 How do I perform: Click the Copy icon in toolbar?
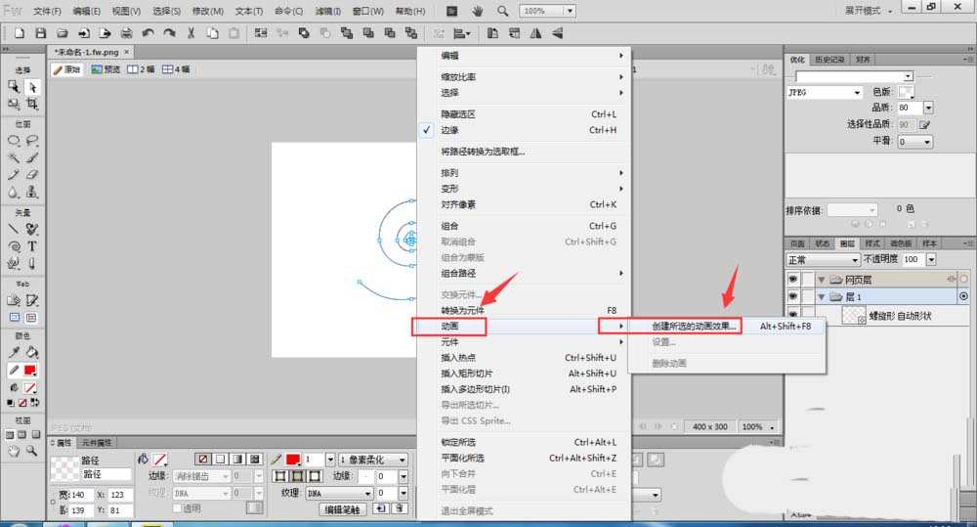pos(212,33)
